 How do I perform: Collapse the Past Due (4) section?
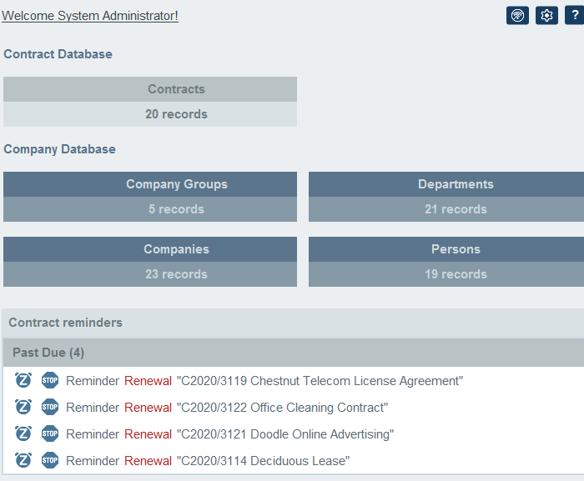click(48, 353)
